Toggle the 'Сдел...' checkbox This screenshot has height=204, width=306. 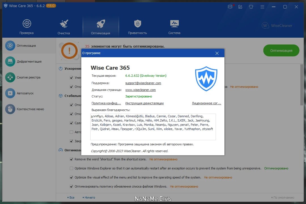[x=71, y=123]
